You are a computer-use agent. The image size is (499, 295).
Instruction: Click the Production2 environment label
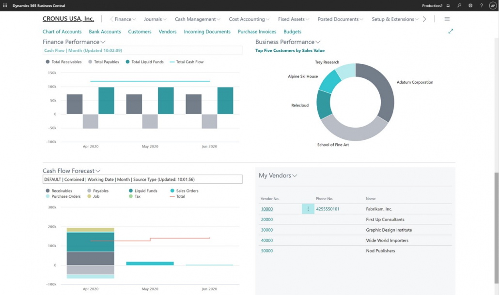coord(432,6)
